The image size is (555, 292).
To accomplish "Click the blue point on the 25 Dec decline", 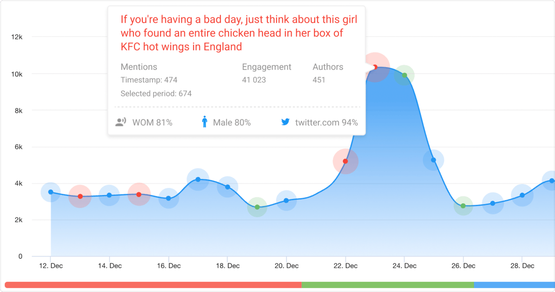I will [x=434, y=160].
